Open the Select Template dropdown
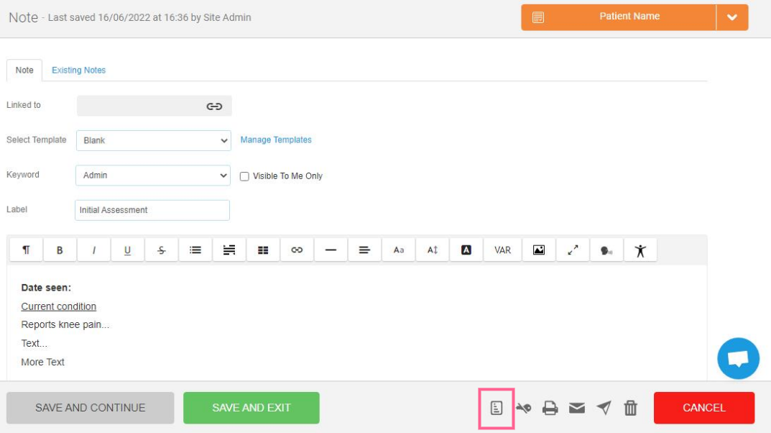Viewport: 771px width, 433px height. point(153,141)
